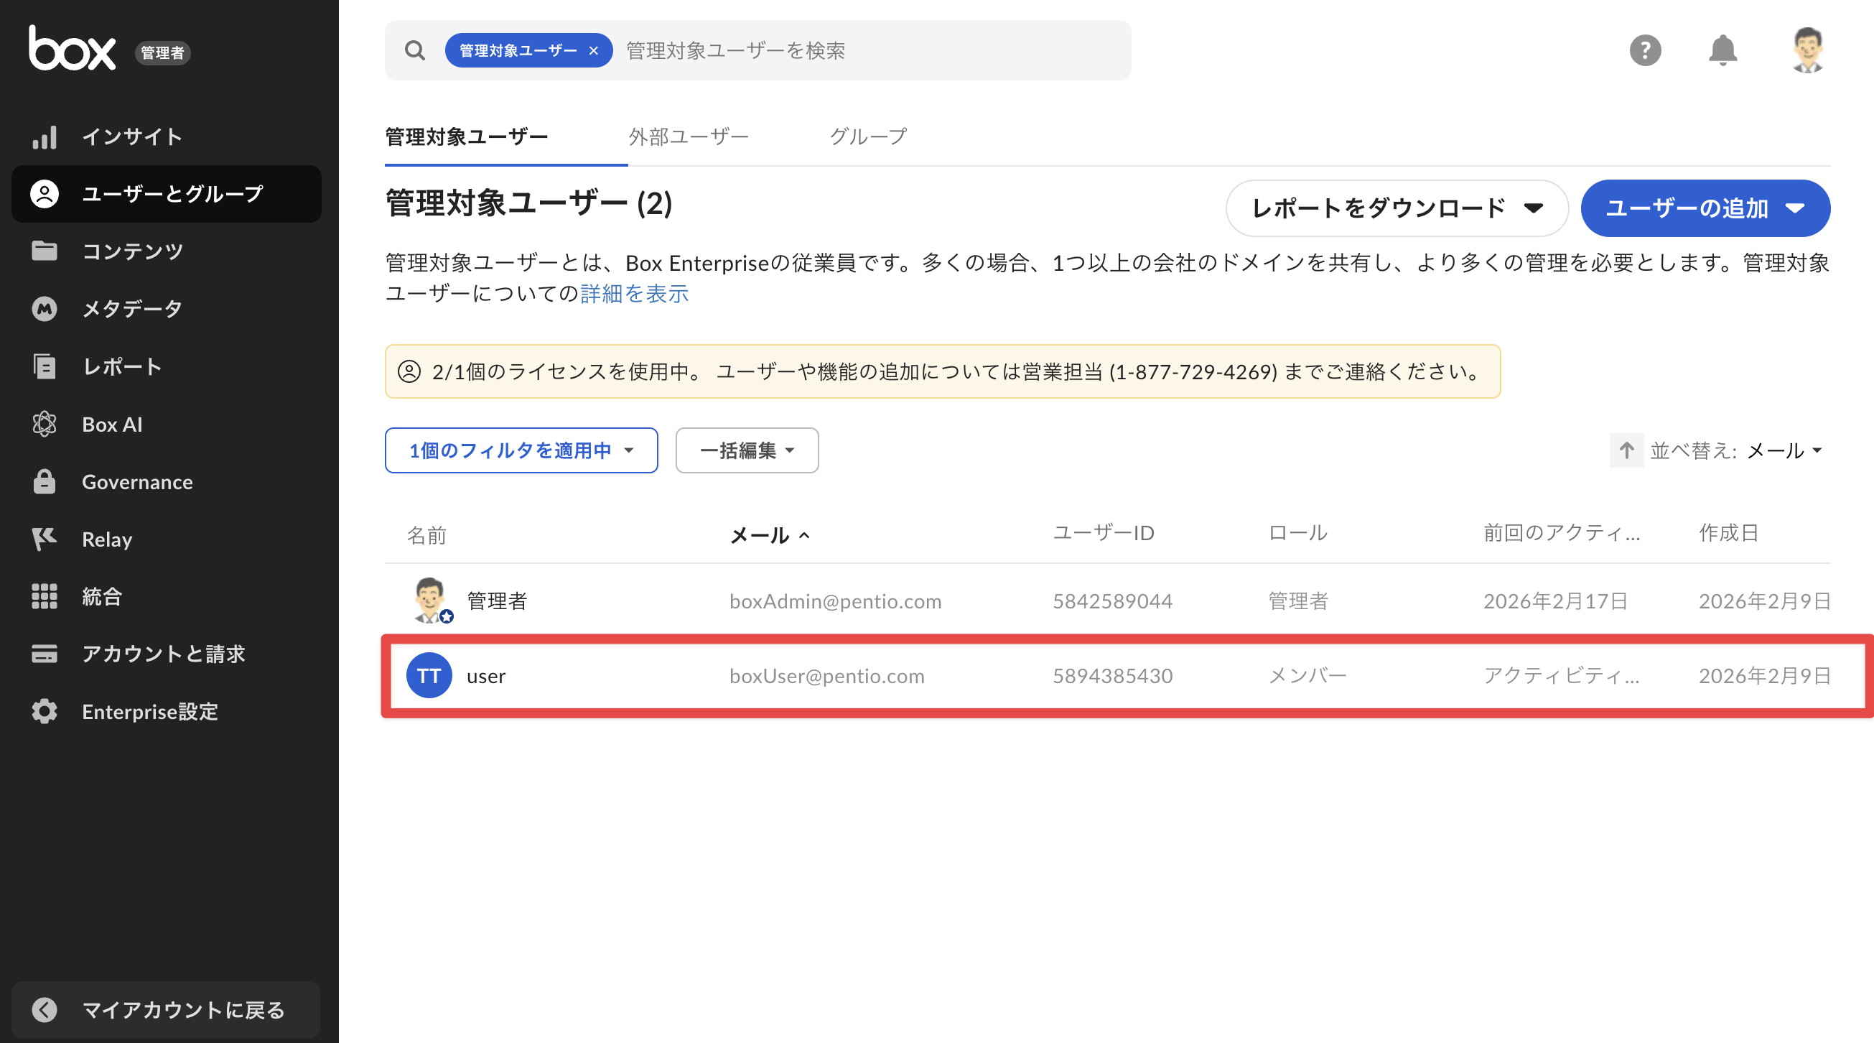Click the 2026年2月17日 last activity cell
Screen dimensions: 1874x1043
pyautogui.click(x=1555, y=601)
